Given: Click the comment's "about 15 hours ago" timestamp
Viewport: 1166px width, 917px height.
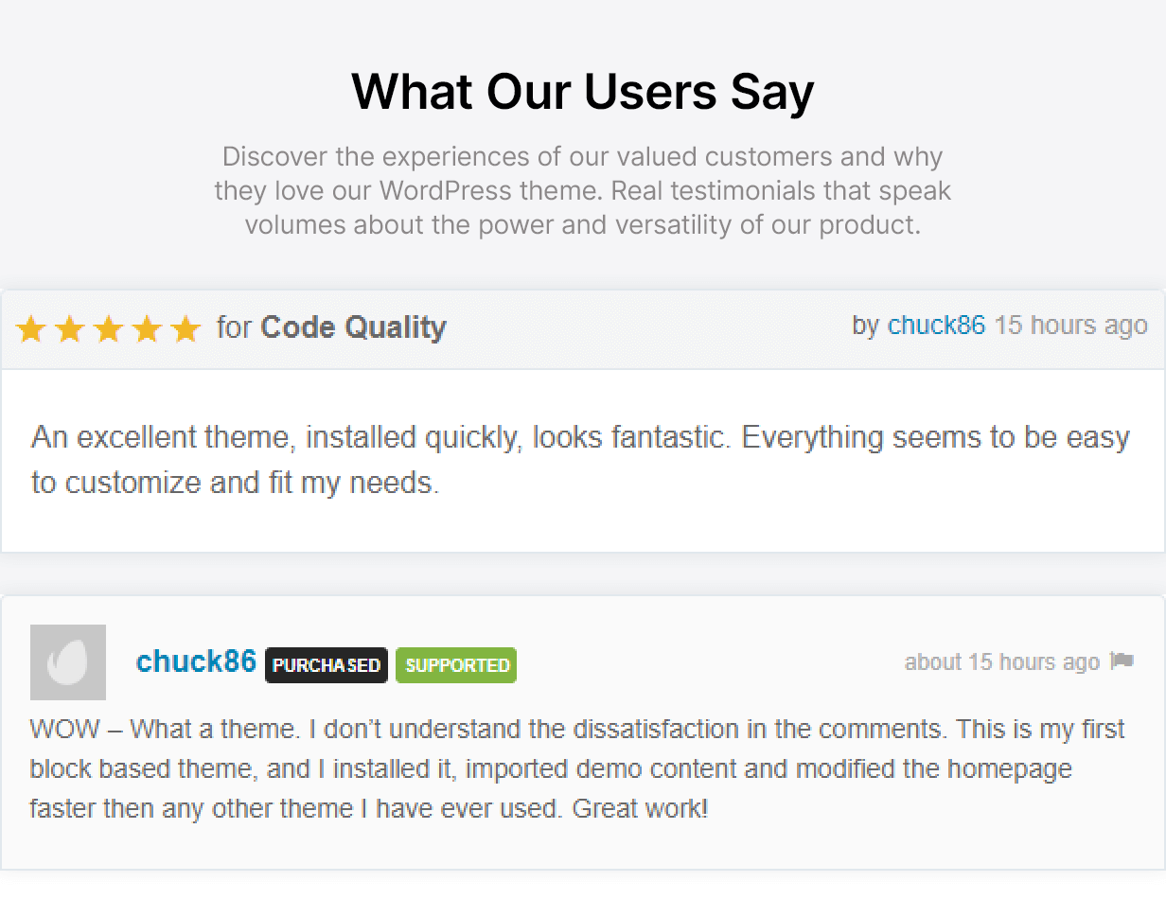Looking at the screenshot, I should [1001, 661].
